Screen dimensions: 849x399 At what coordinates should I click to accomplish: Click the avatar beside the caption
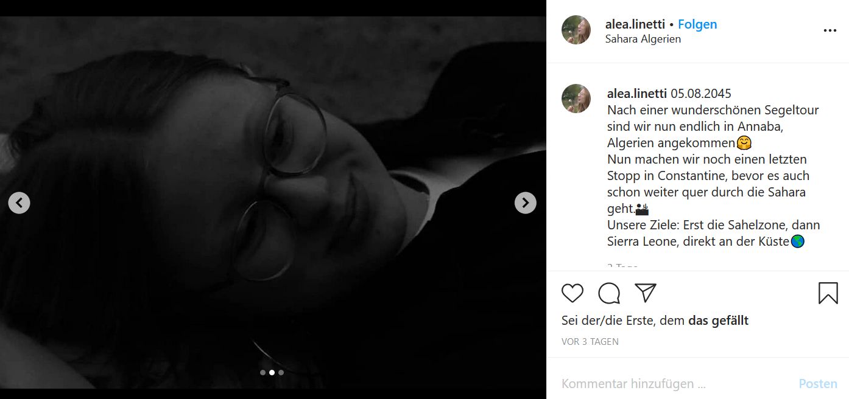pyautogui.click(x=576, y=99)
